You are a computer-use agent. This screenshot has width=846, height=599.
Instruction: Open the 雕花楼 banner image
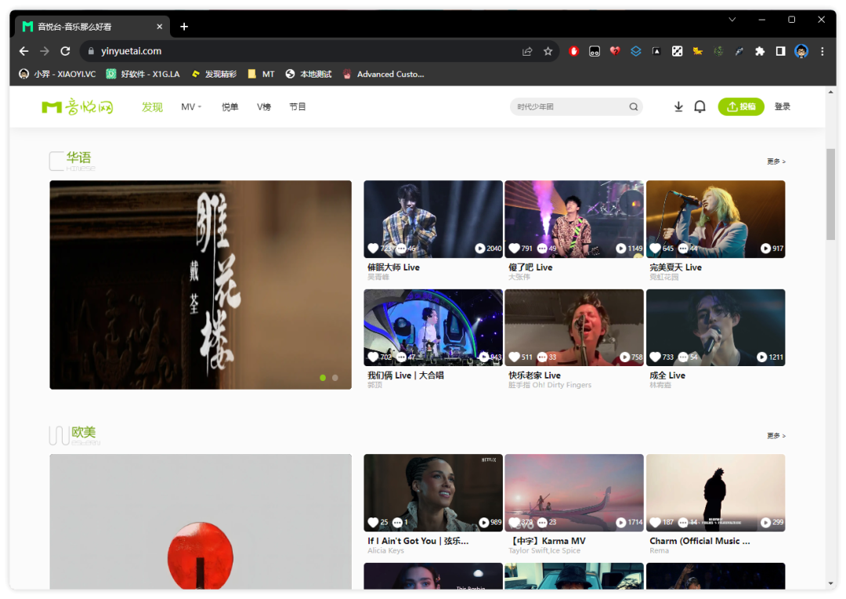(201, 285)
